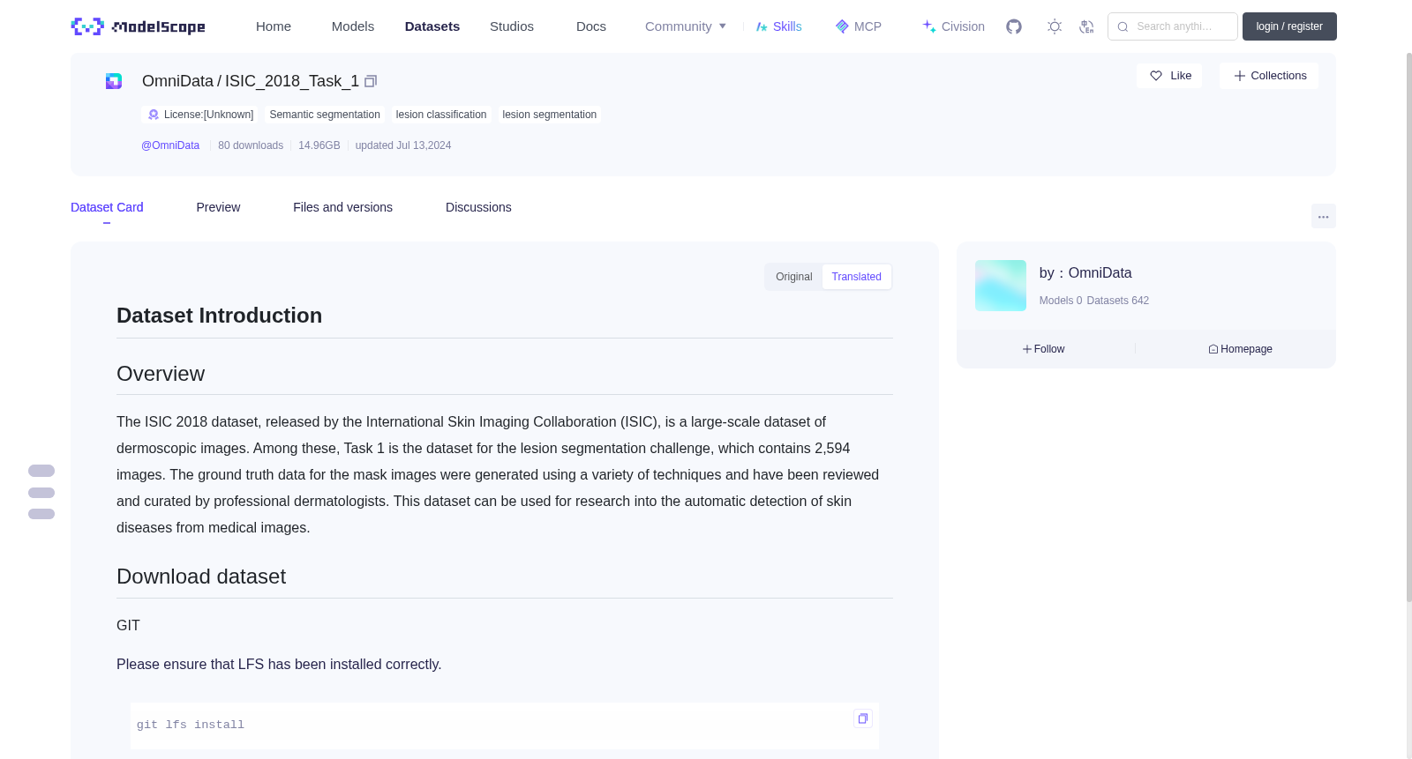
Task: Click the OmniData organization thumbnail
Action: click(1001, 286)
